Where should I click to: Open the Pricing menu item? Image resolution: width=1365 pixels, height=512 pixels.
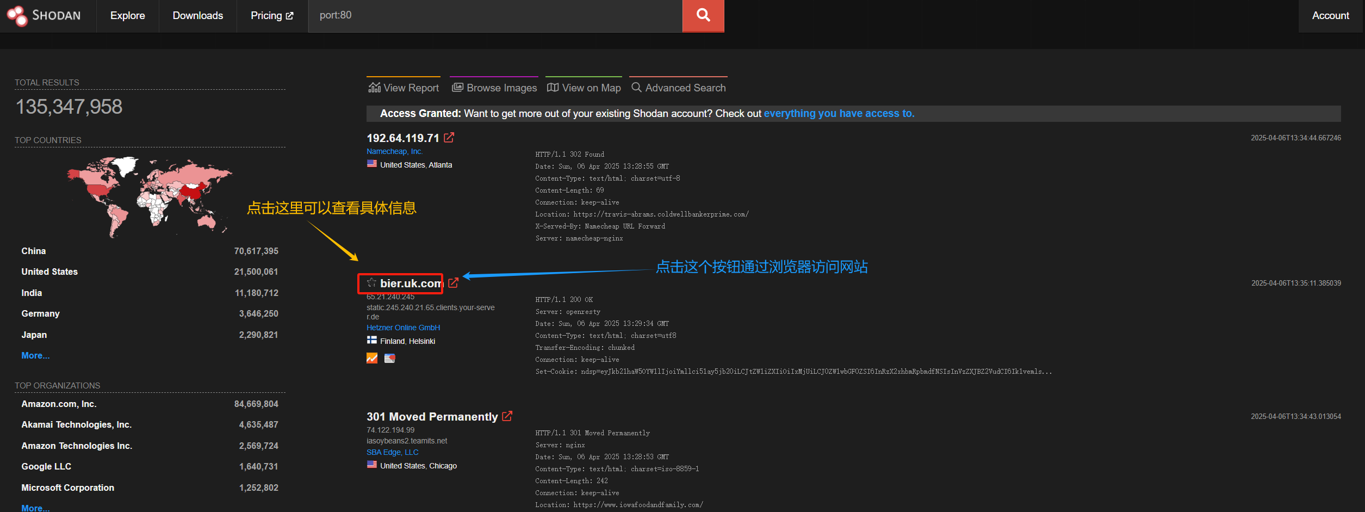pos(272,16)
